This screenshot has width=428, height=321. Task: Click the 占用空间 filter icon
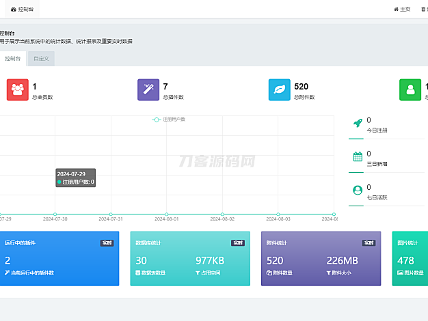(198, 273)
